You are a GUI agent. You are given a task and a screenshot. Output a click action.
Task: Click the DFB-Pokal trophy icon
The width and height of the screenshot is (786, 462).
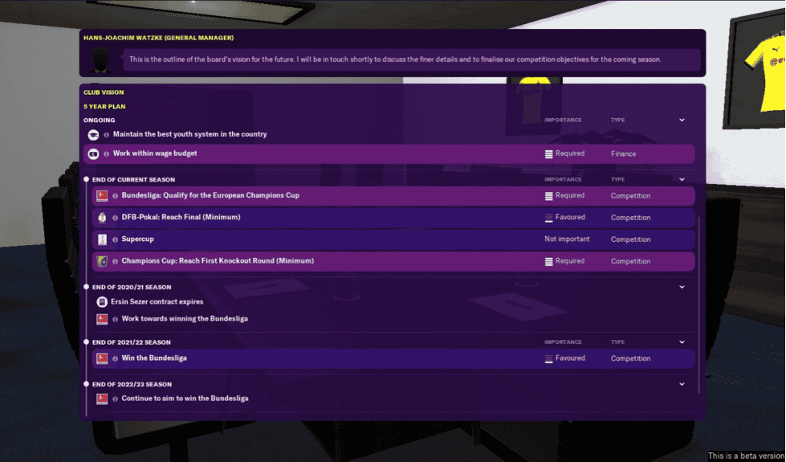tap(102, 218)
